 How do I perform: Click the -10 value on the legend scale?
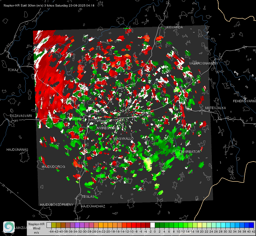[132, 232]
